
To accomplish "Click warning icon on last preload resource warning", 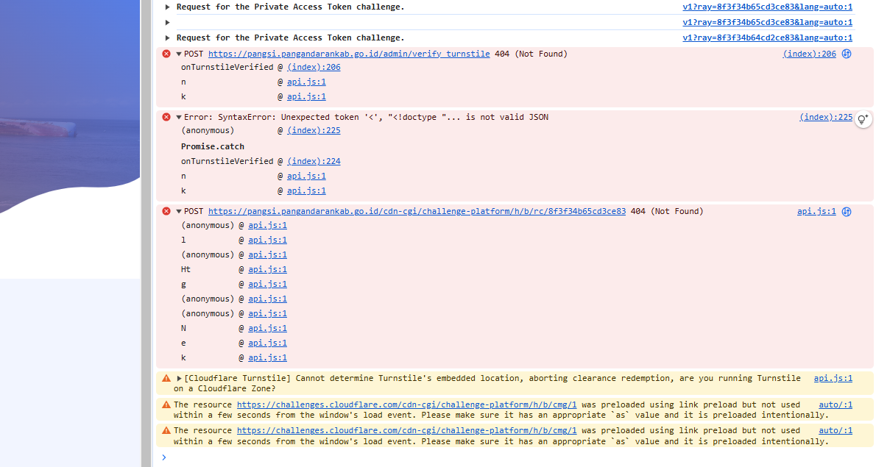I will [166, 431].
